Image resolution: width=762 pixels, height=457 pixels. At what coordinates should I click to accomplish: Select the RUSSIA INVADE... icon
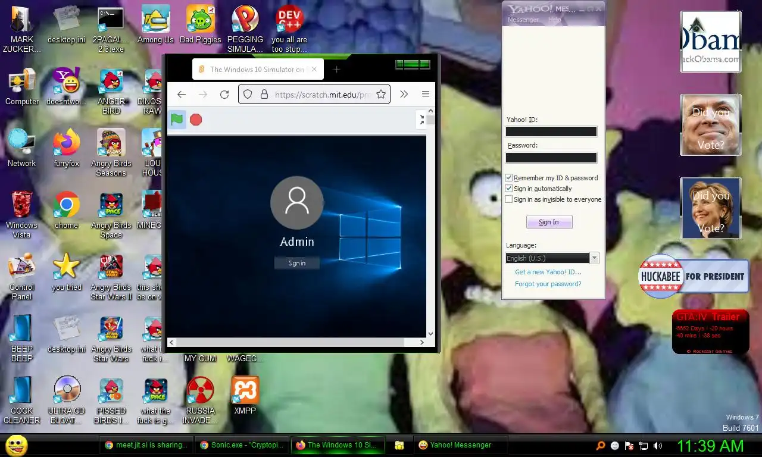pos(200,400)
